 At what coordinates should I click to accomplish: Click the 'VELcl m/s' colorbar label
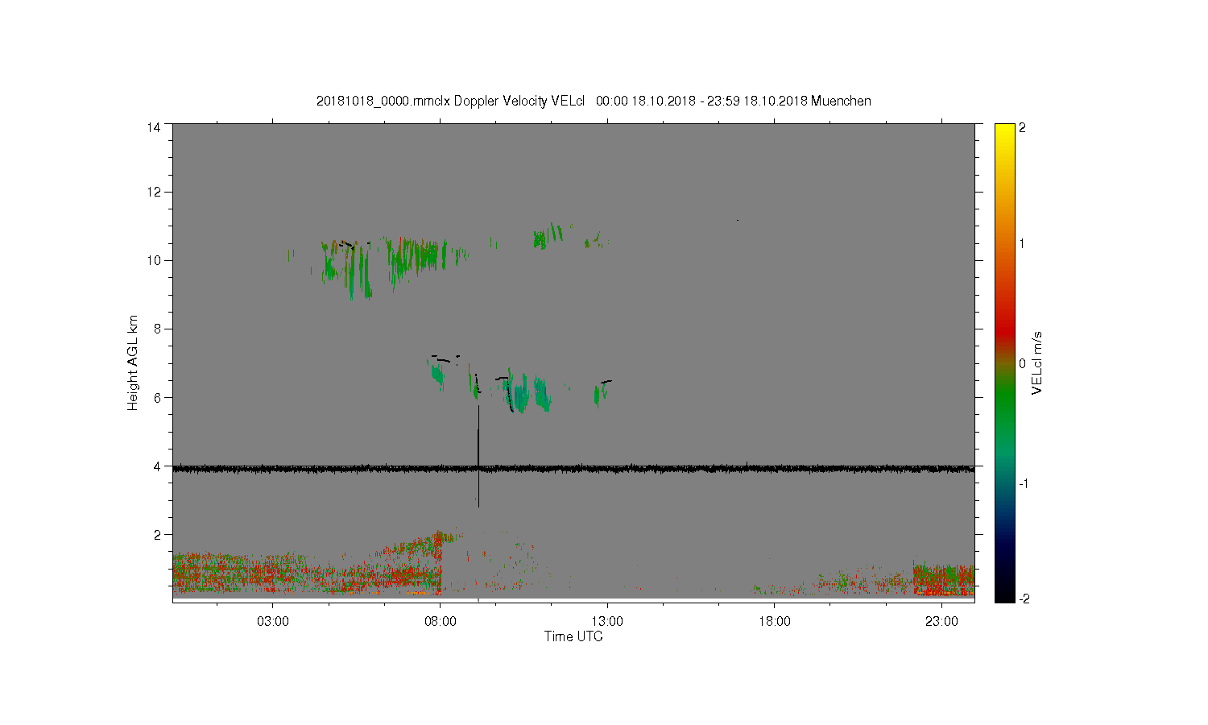[1037, 362]
